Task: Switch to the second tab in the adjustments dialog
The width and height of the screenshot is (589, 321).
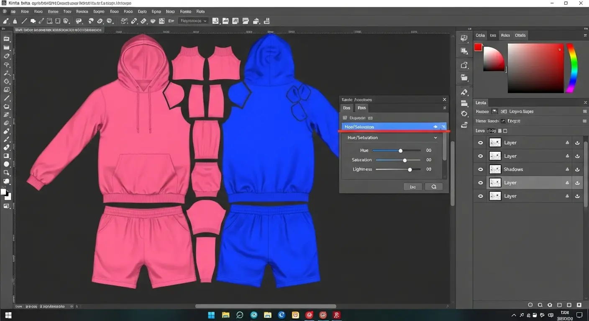Action: pos(361,108)
